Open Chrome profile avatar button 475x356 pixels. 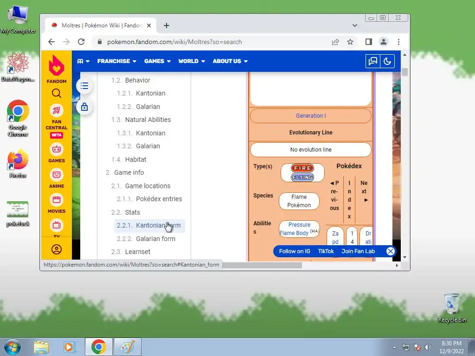[x=384, y=42]
